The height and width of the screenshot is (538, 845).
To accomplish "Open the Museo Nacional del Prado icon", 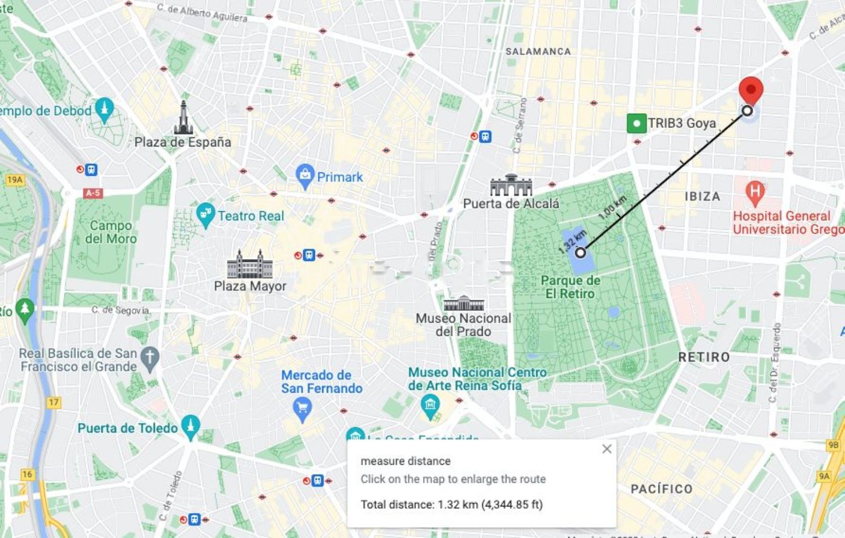I will pos(464,303).
